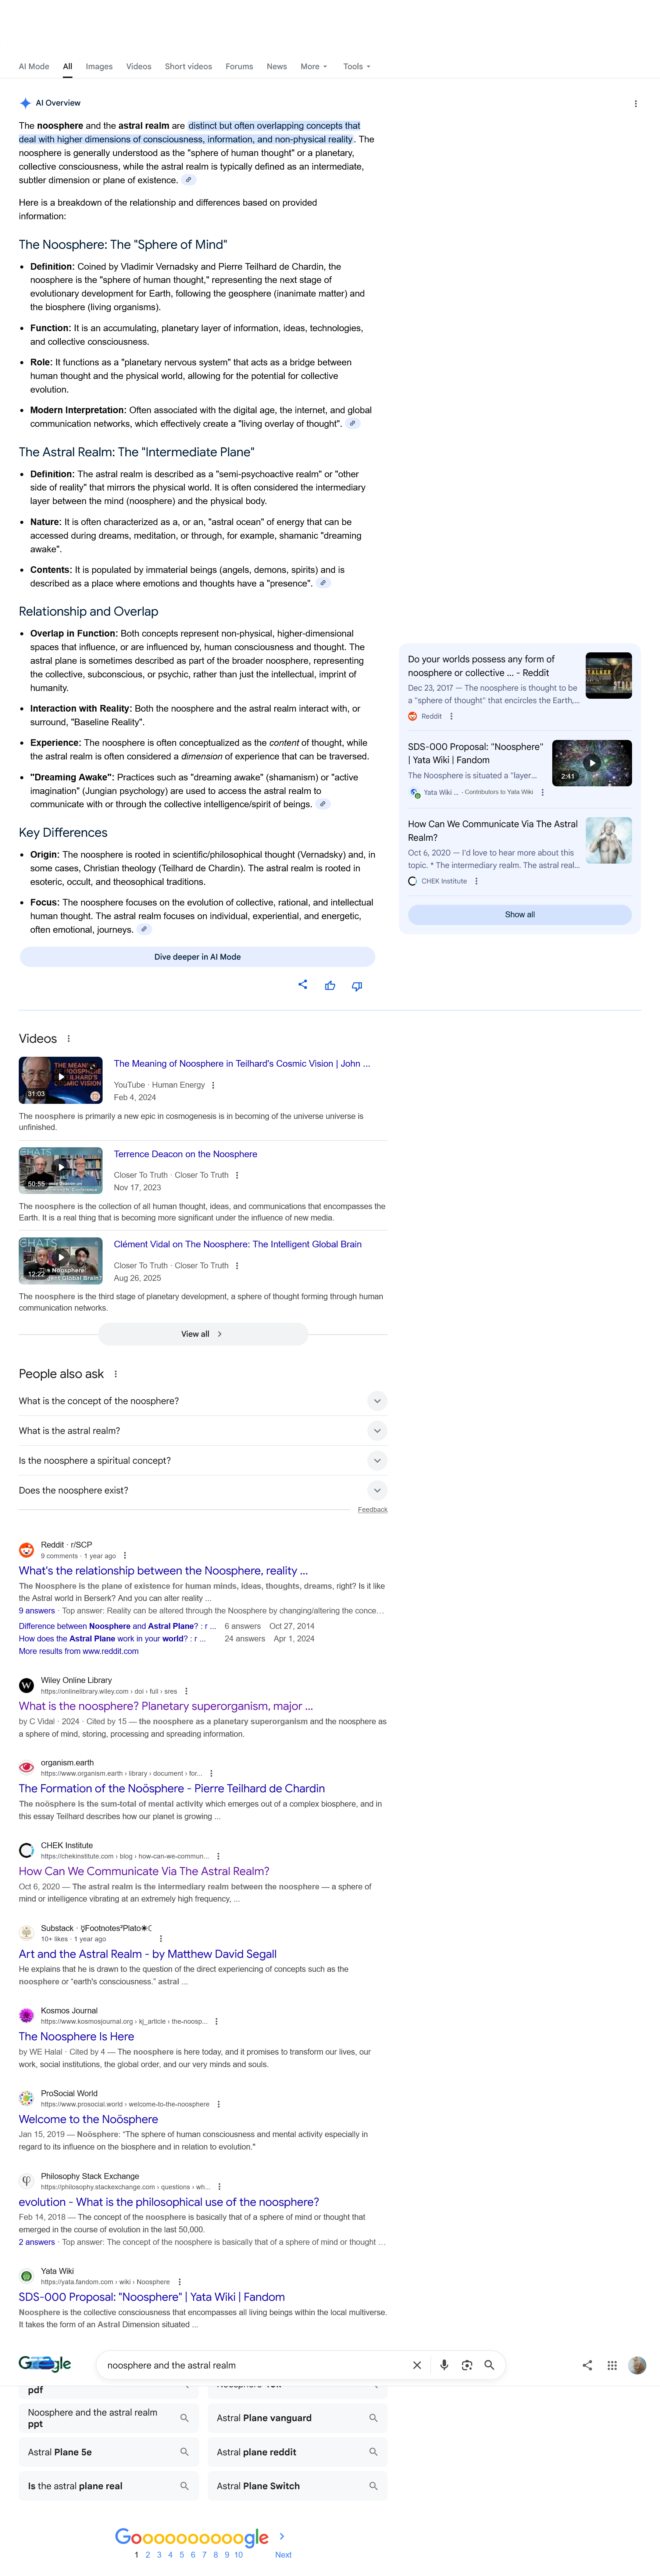Expand 'What is the concept of the noosphere?'
Viewport: 660px width, 2576px height.
coord(203,1401)
